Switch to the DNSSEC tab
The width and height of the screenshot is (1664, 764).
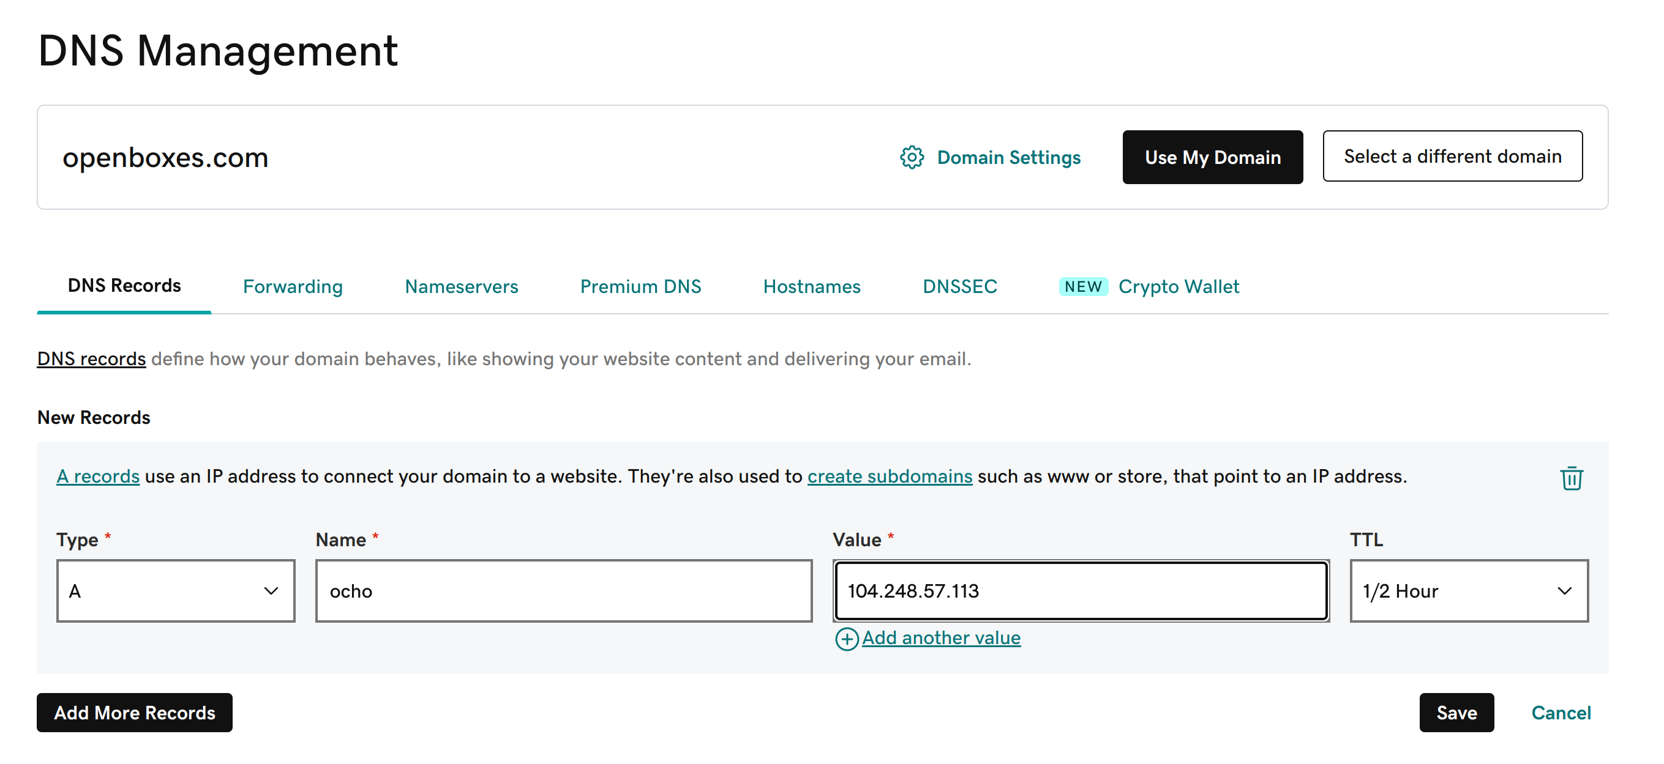[x=960, y=286]
